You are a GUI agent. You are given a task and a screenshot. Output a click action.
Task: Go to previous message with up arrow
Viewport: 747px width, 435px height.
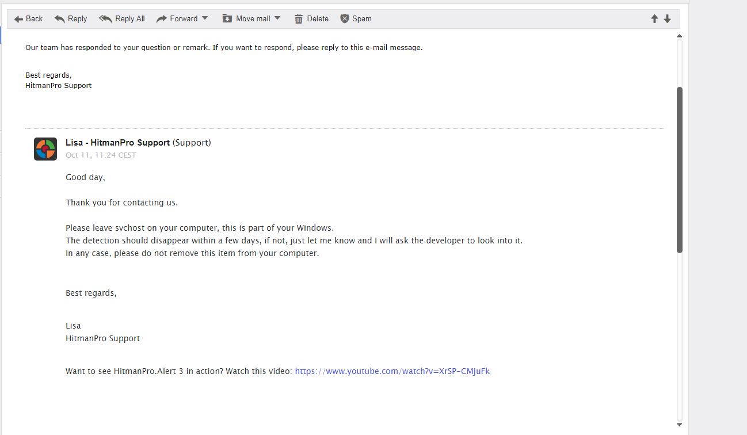click(654, 19)
